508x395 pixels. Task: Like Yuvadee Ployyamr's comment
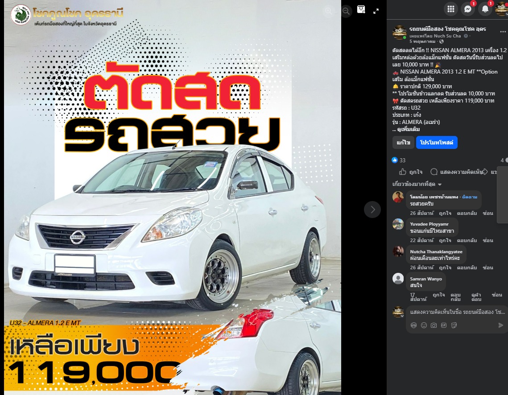pyautogui.click(x=445, y=240)
